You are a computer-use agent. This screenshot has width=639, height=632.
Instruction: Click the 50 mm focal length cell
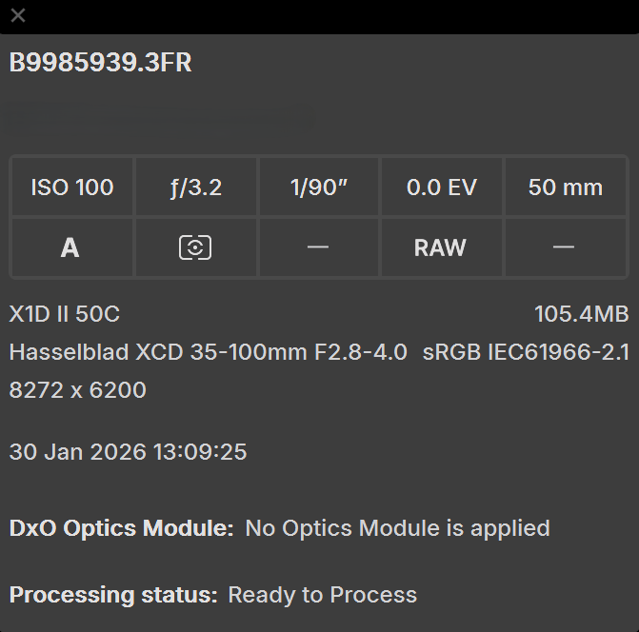[565, 188]
